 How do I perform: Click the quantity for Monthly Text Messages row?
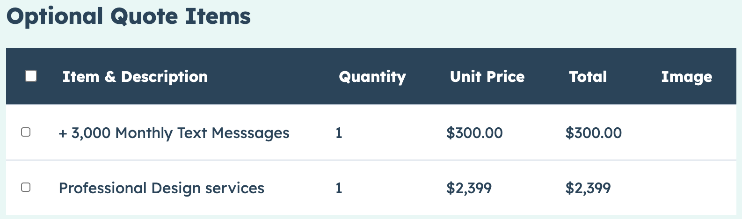coord(339,133)
